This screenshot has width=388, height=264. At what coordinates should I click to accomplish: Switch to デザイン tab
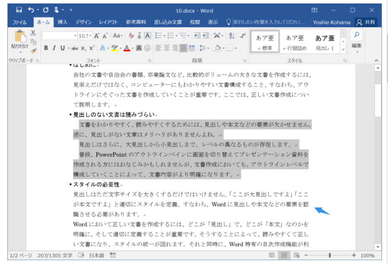coord(83,22)
